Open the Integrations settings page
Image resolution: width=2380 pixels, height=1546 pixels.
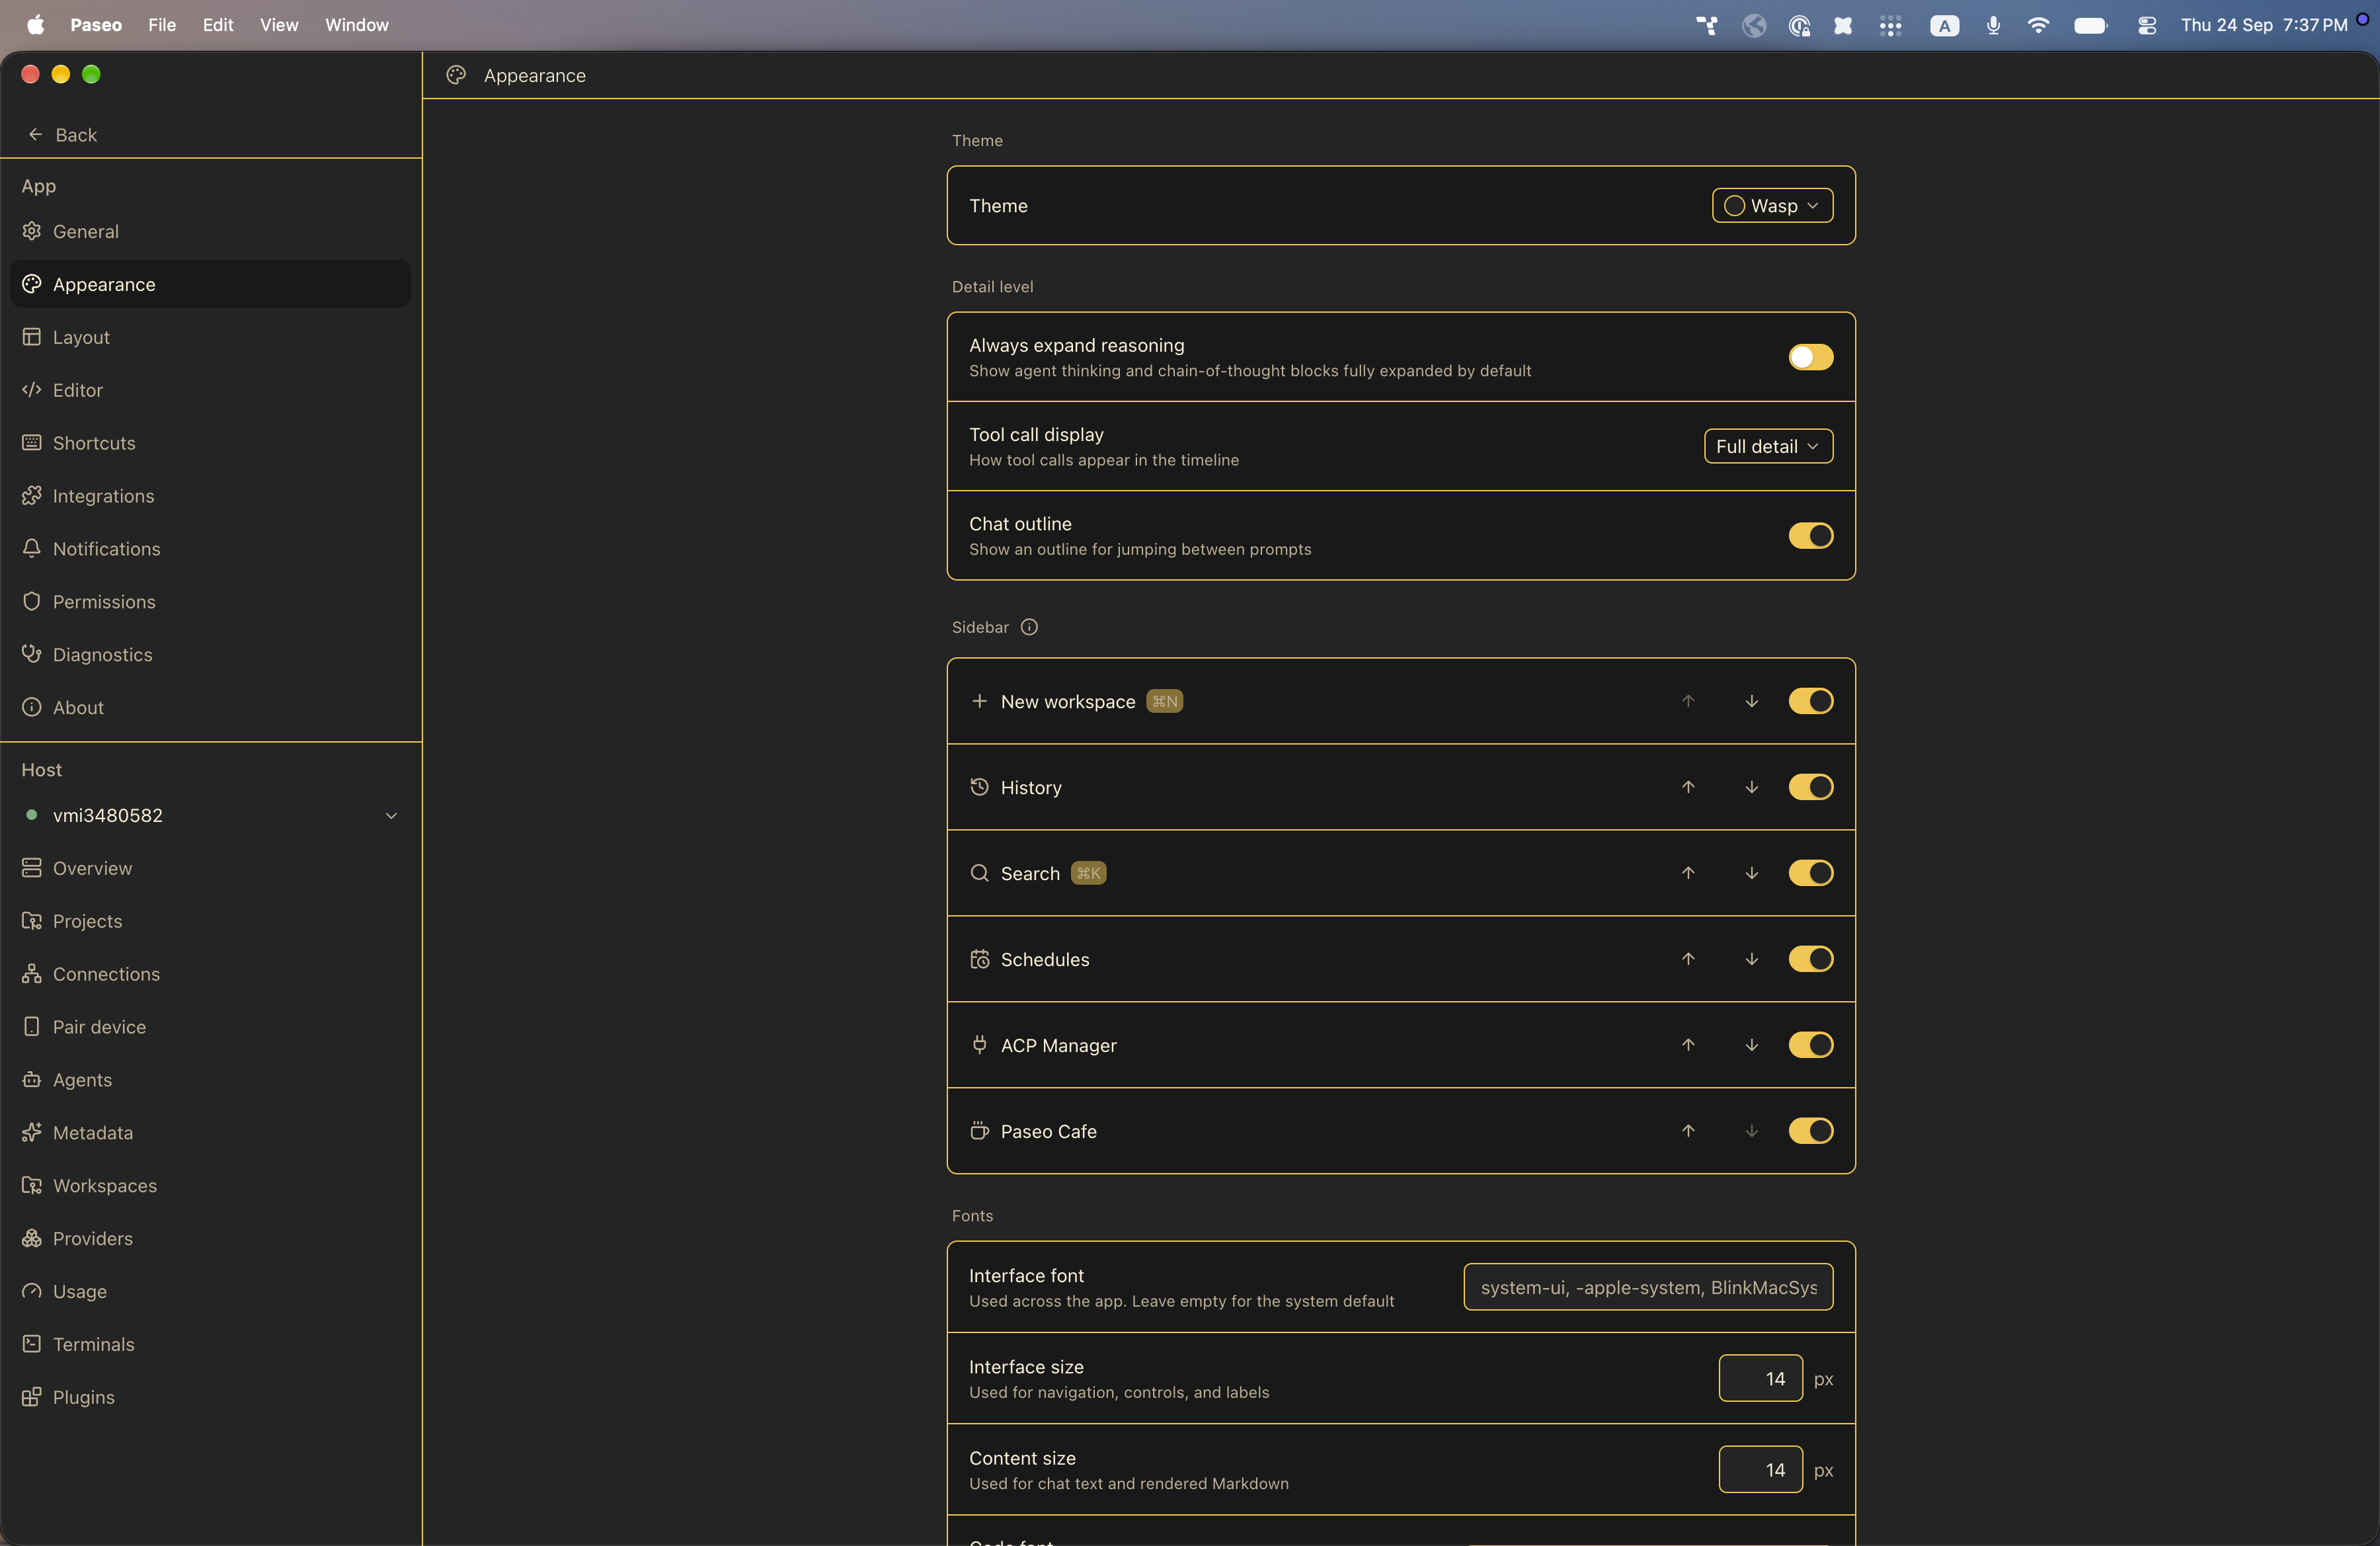pos(211,496)
